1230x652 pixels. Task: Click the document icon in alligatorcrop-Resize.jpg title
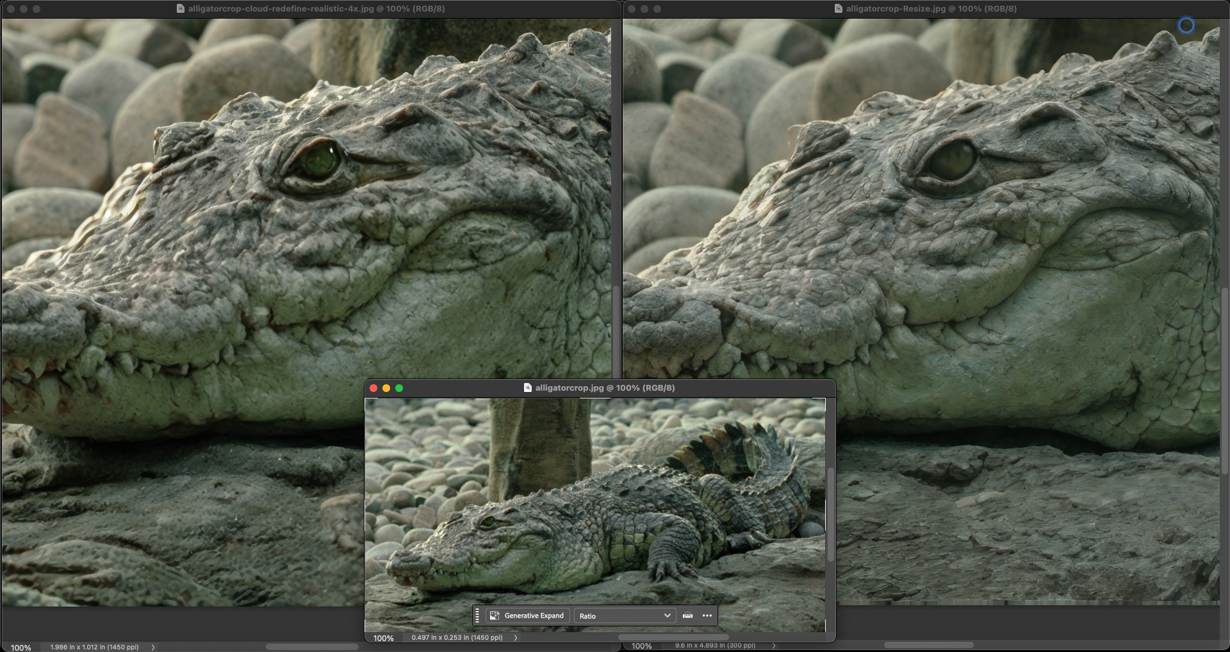click(839, 9)
